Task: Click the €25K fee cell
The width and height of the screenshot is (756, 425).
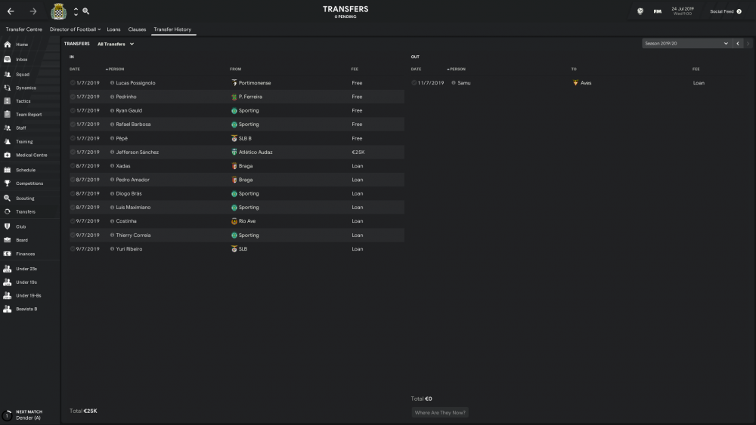Action: coord(358,152)
